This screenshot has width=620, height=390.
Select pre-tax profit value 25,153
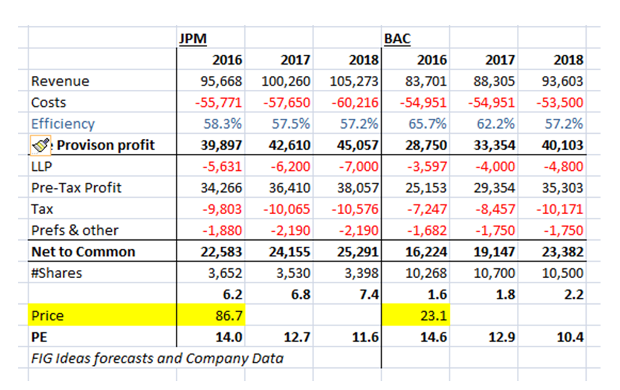(x=426, y=188)
